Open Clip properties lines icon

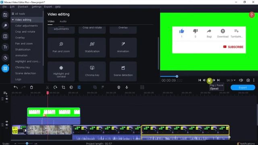click(x=79, y=87)
